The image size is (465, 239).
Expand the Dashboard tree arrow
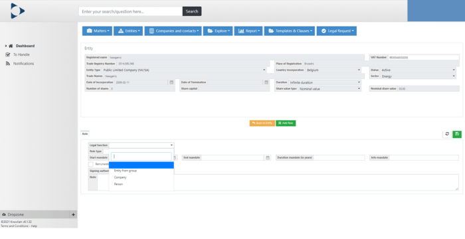click(6, 46)
